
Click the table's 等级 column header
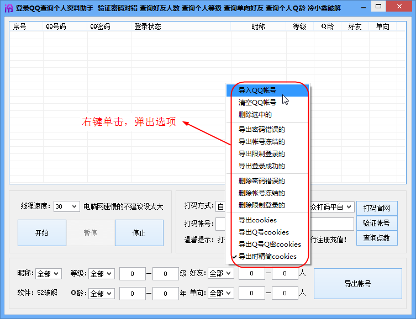pyautogui.click(x=300, y=26)
